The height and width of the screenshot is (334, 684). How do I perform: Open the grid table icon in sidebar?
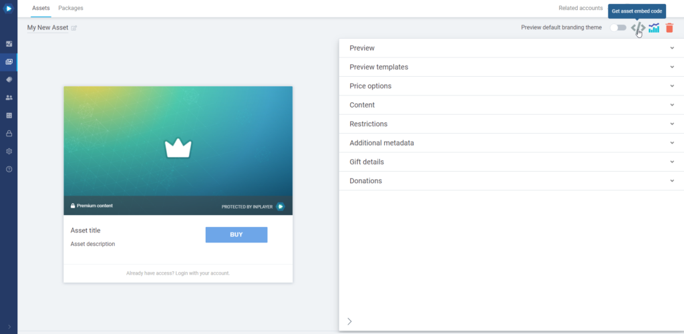(9, 116)
